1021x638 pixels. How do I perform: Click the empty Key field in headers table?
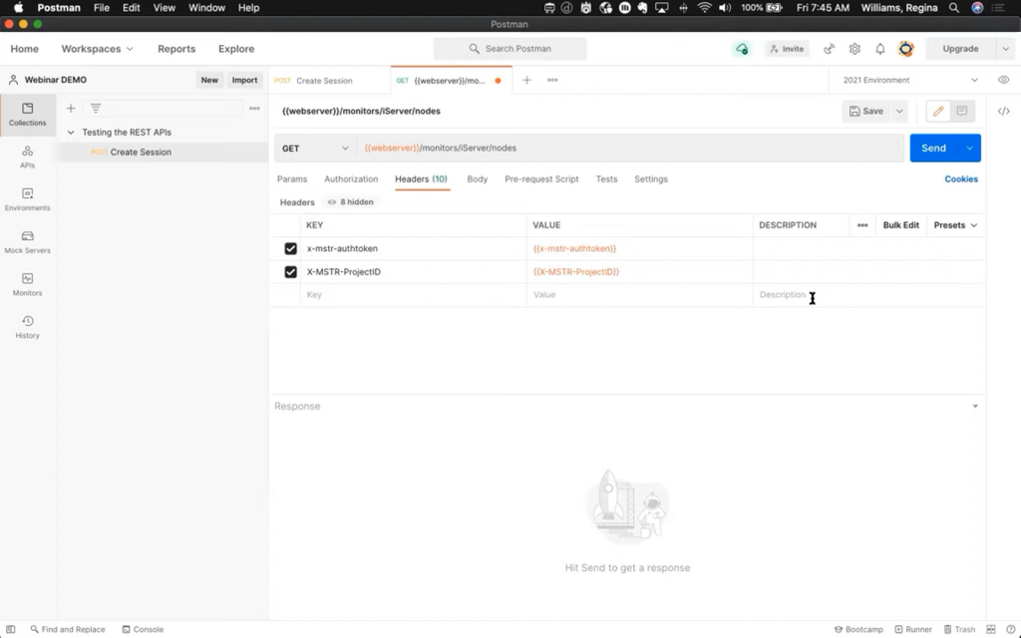click(x=413, y=295)
